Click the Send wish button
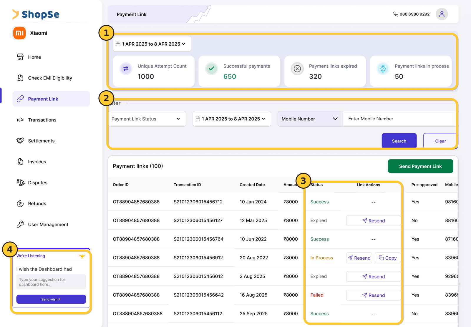Image resolution: width=471 pixels, height=327 pixels. click(x=51, y=299)
